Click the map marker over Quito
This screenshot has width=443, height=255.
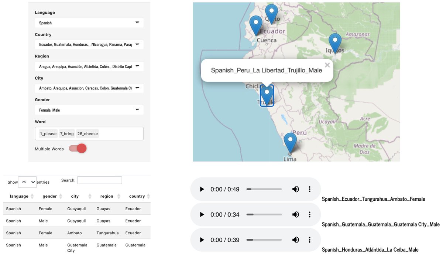[271, 13]
